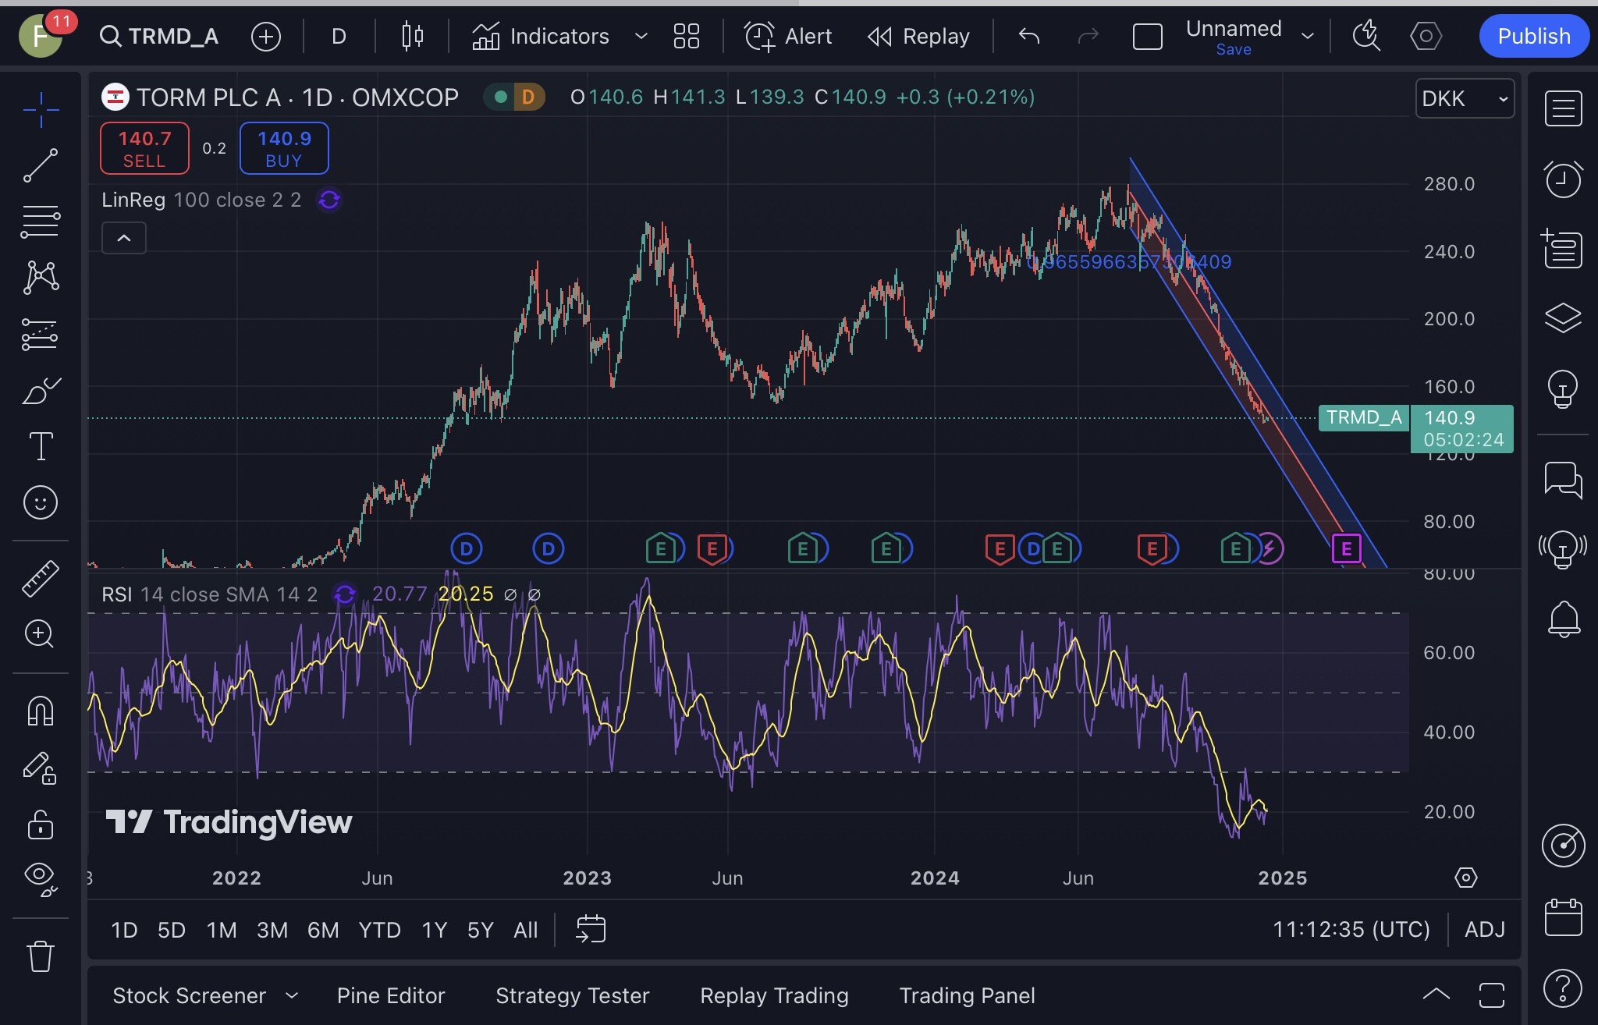1598x1025 pixels.
Task: Open the indicator templates grid
Action: point(687,36)
